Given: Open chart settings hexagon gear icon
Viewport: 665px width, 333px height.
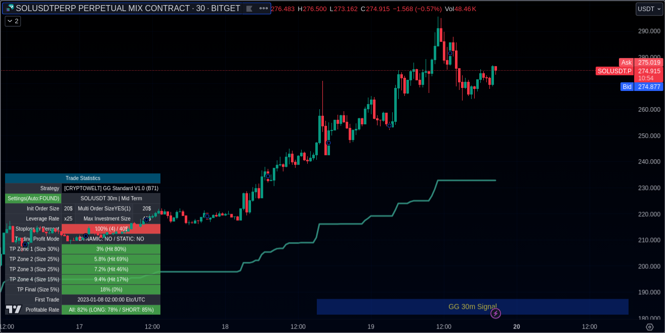Looking at the screenshot, I should 650,327.
